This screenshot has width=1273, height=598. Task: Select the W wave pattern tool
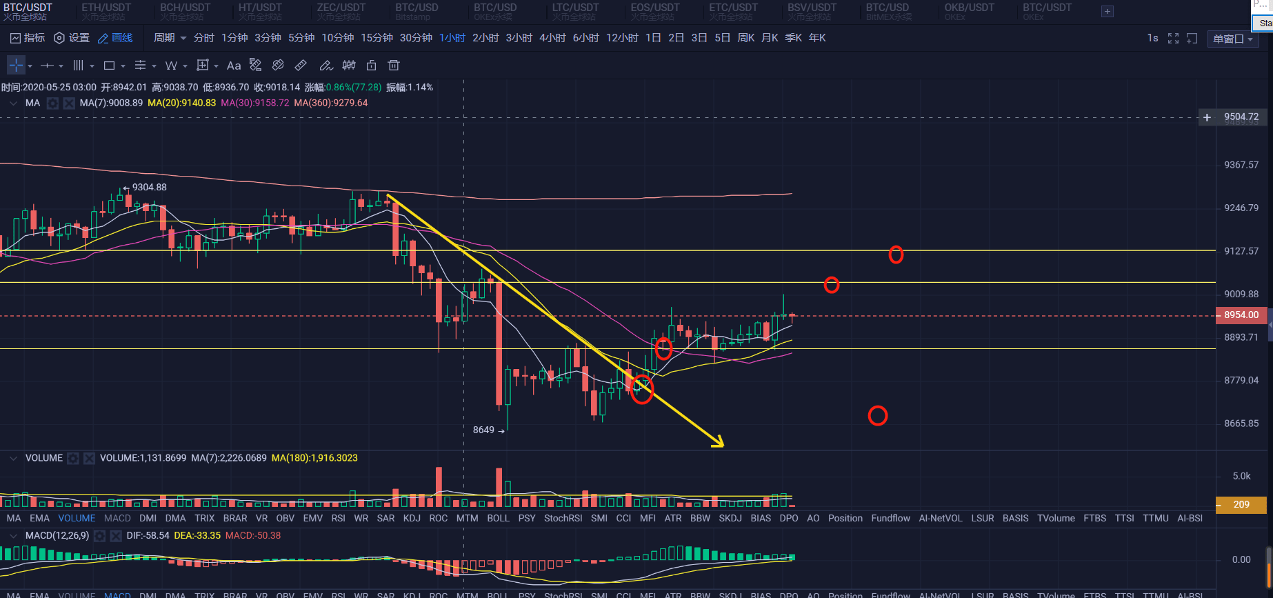pos(171,66)
